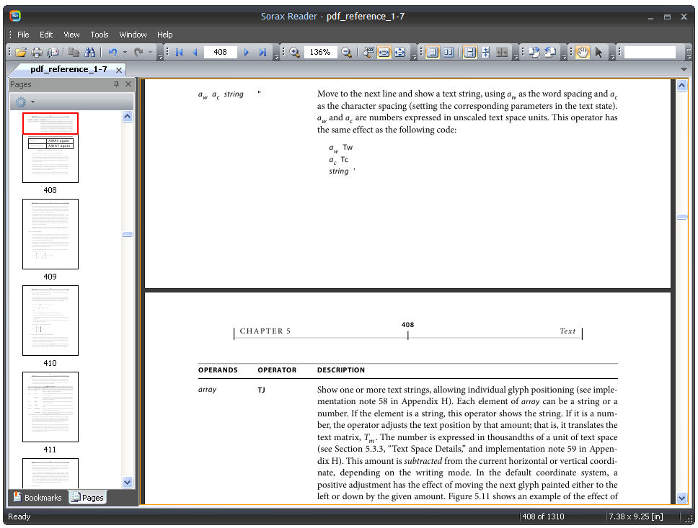698x528 pixels.
Task: Open a file with the folder icon
Action: click(x=20, y=53)
